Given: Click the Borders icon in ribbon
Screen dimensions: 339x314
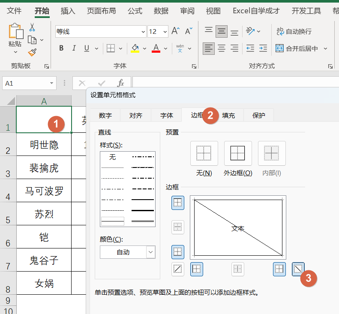Looking at the screenshot, I should tap(111, 48).
